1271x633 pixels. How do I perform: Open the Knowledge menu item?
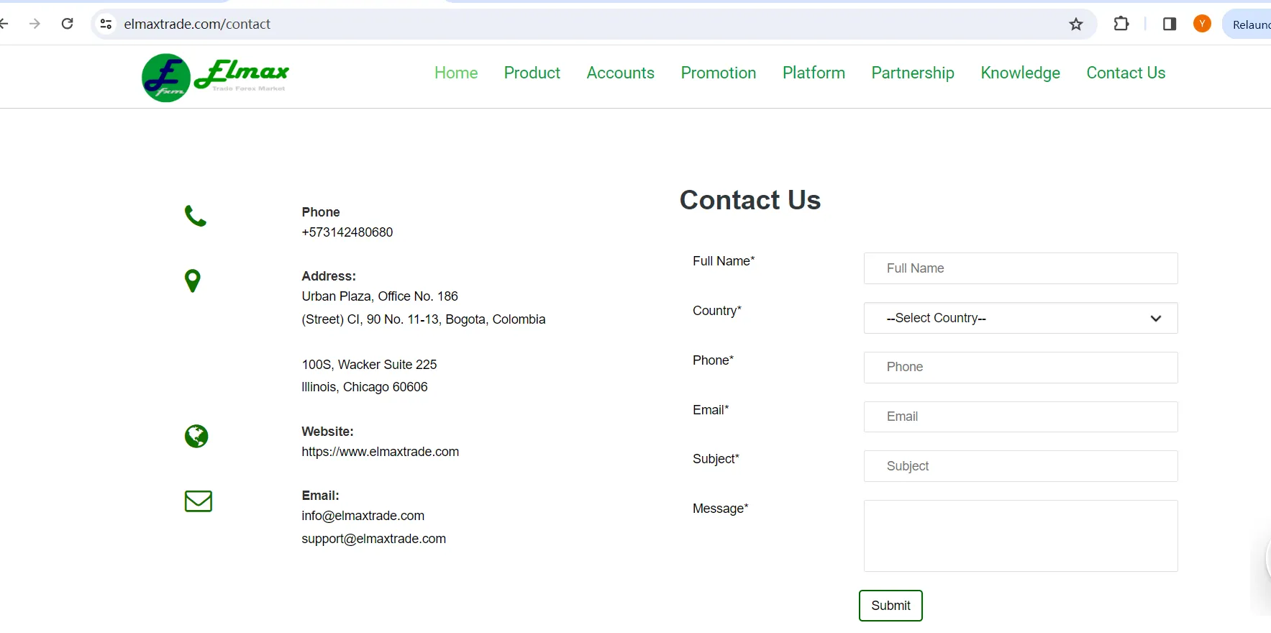point(1021,73)
